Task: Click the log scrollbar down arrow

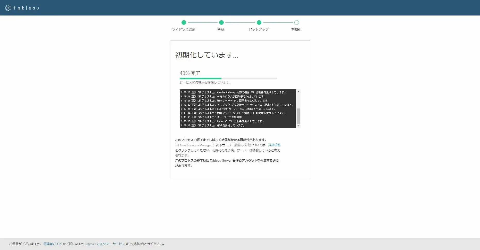Action: tap(298, 126)
